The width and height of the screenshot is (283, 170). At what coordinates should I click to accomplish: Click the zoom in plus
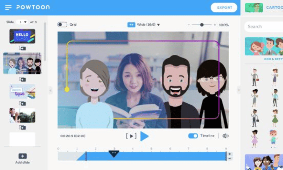(x=215, y=25)
